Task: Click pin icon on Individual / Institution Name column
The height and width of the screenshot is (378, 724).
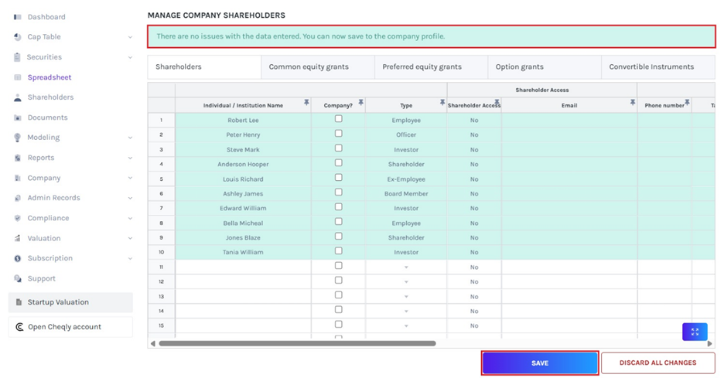Action: [306, 102]
